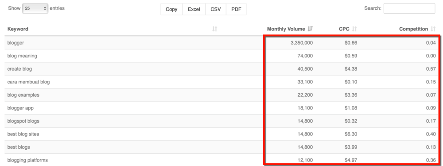Export the table using the PDF button
This screenshot has height=166, width=443.
236,9
